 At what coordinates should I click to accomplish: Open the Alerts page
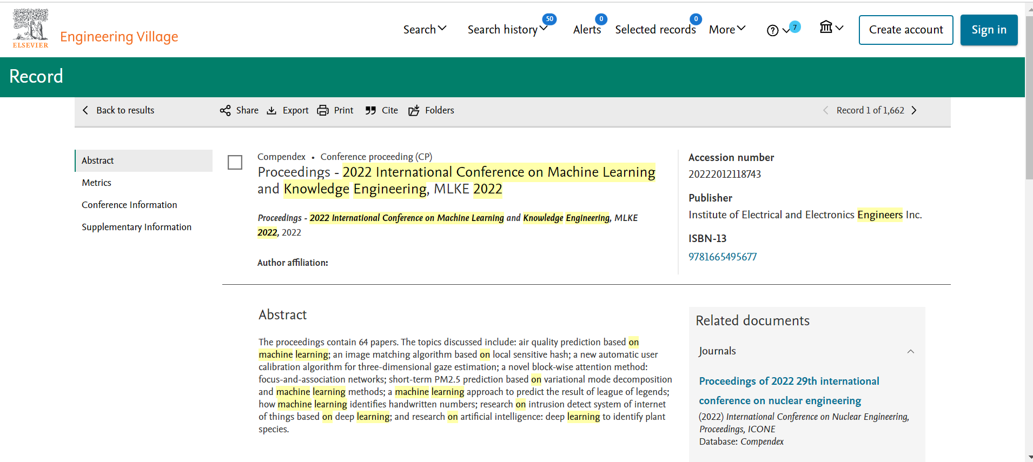point(587,30)
